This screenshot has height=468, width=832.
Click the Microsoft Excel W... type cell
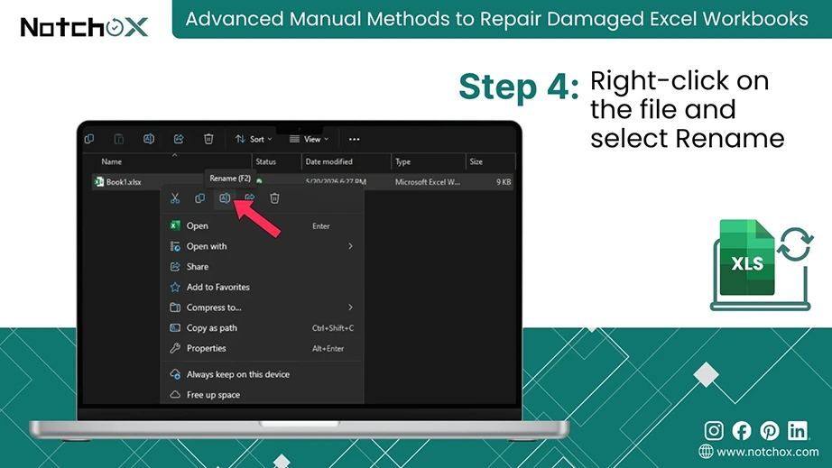[x=427, y=182]
